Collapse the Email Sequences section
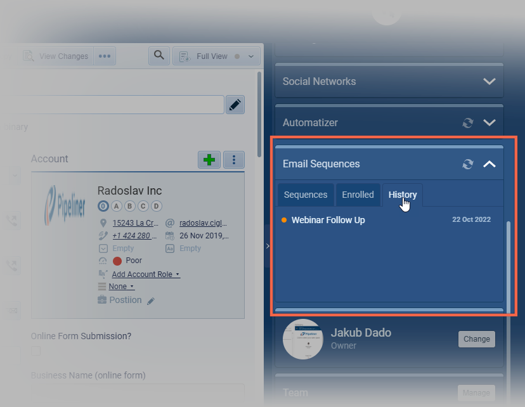 tap(489, 164)
